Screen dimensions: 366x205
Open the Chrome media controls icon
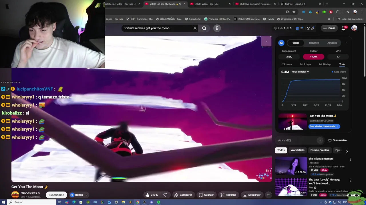click(x=348, y=12)
